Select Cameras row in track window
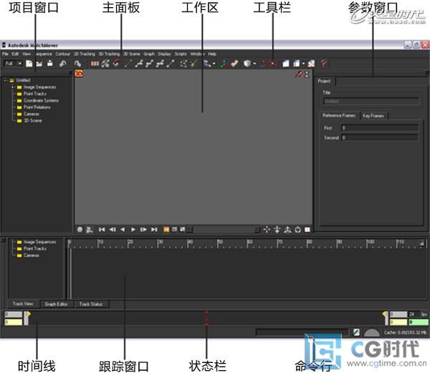430x373 pixels. tap(32, 256)
